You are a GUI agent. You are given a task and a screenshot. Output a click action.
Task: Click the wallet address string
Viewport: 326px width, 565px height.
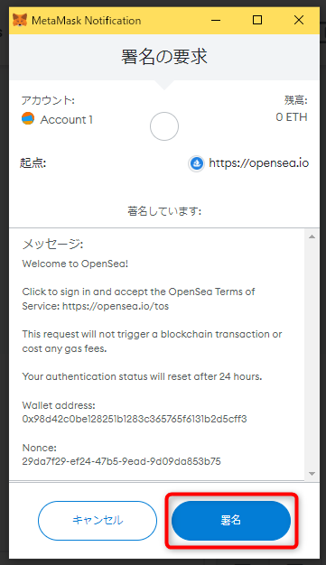tap(135, 419)
